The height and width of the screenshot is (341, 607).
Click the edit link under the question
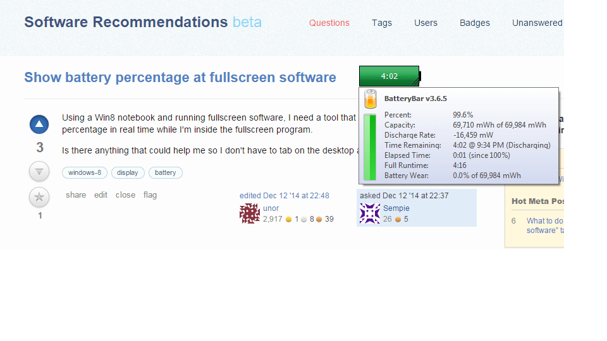(x=101, y=195)
